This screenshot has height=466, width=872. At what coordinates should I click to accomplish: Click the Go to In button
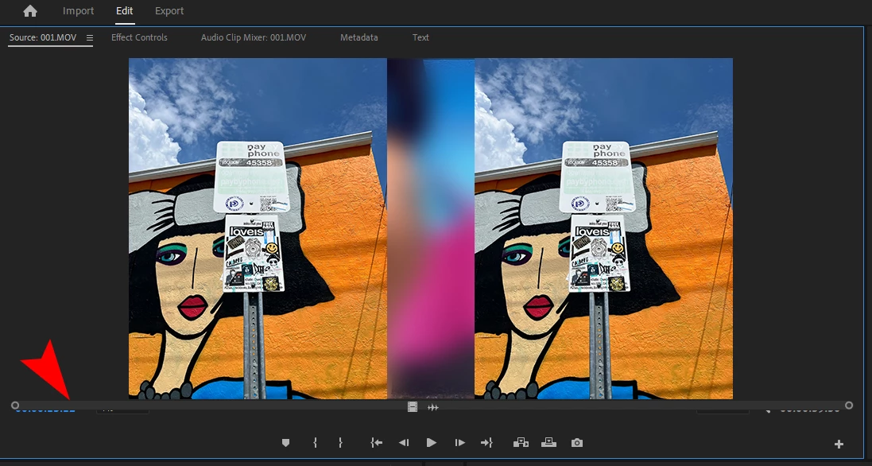(377, 443)
